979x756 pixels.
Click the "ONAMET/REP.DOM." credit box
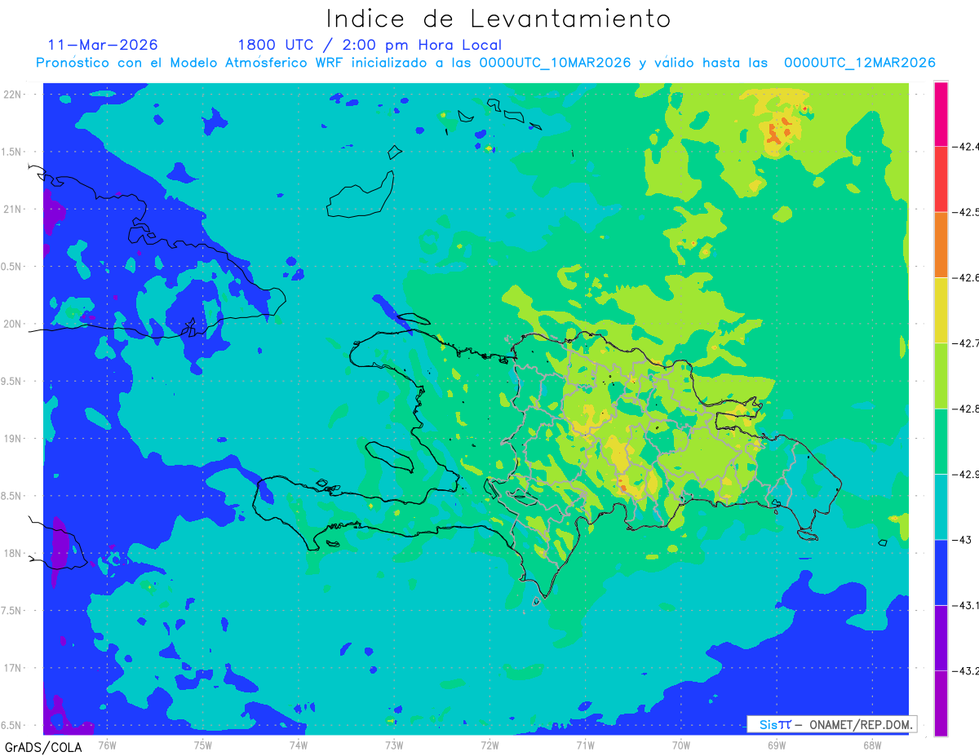[831, 724]
